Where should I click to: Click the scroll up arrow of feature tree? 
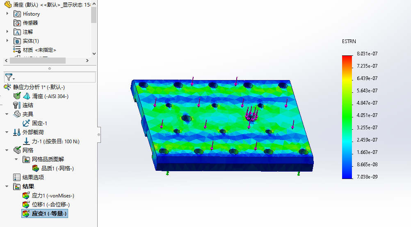(94, 4)
